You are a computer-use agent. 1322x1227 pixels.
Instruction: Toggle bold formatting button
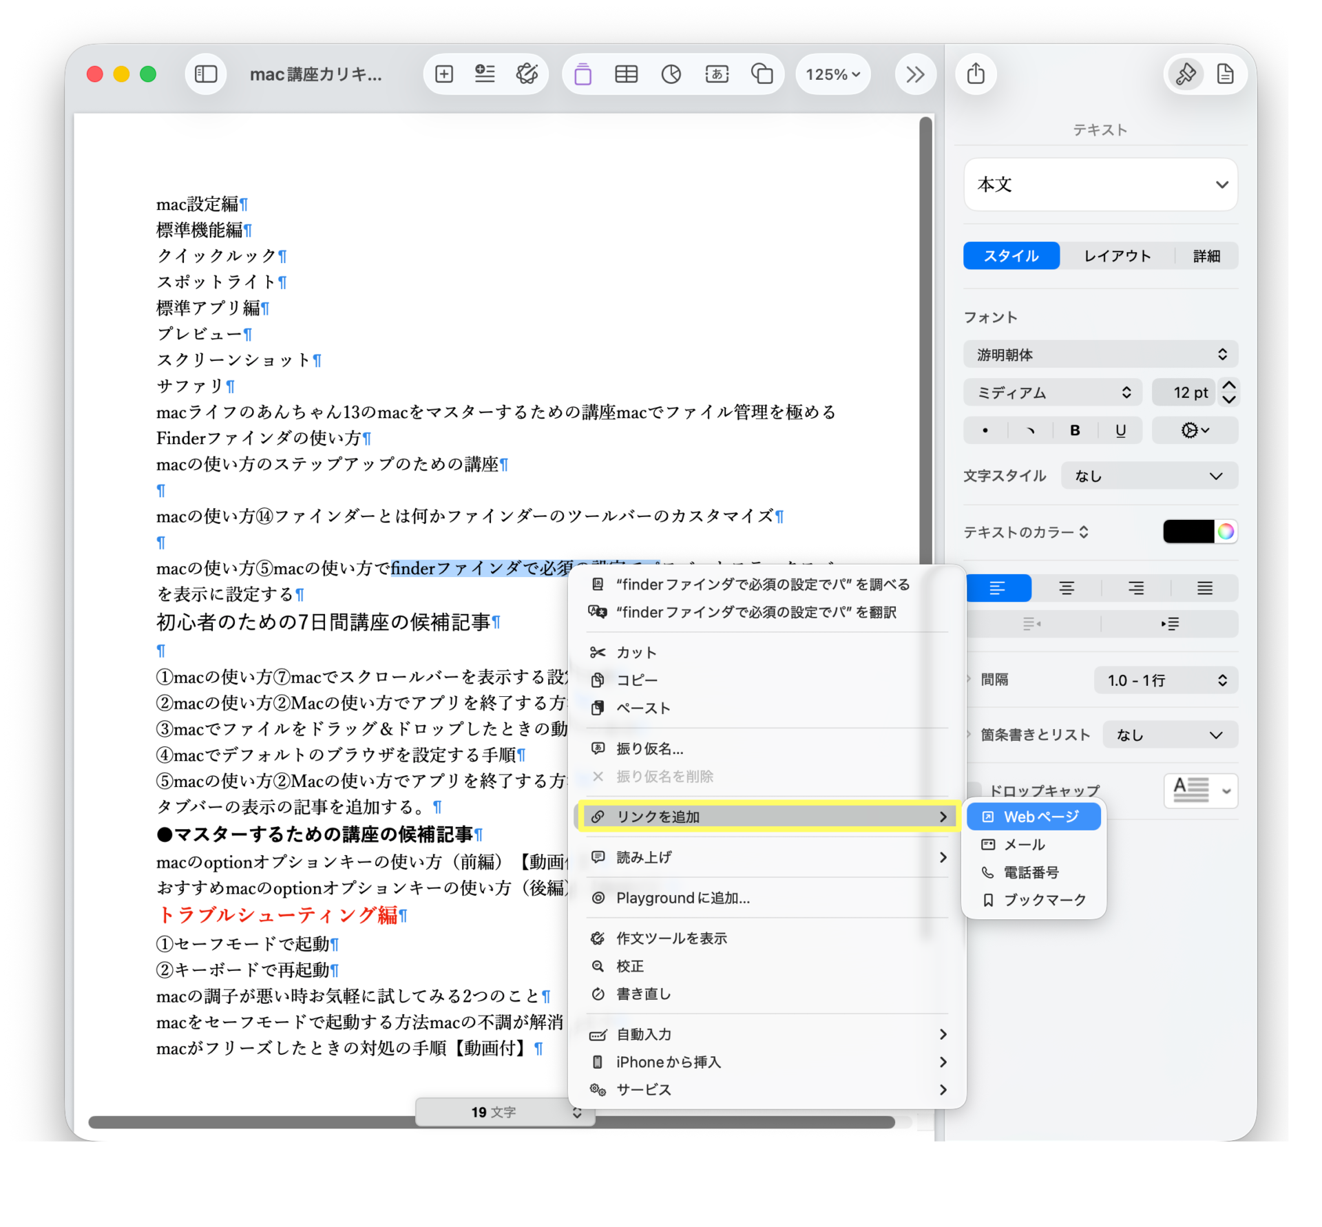point(1075,430)
